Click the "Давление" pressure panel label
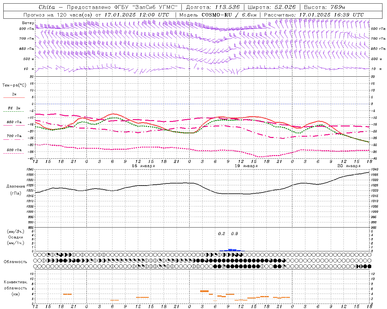Screen dimensions: 387x309 (x=15, y=186)
